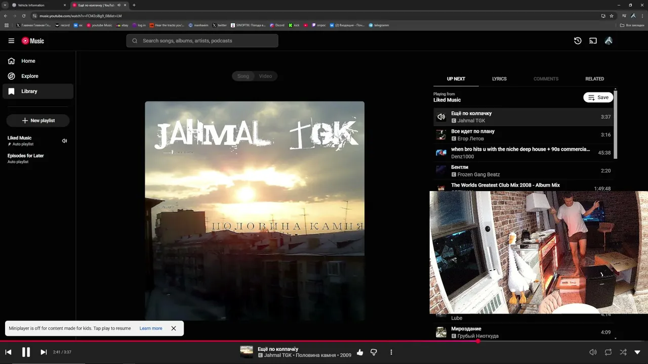648x364 pixels.
Task: Open the Explore section
Action: [38, 76]
